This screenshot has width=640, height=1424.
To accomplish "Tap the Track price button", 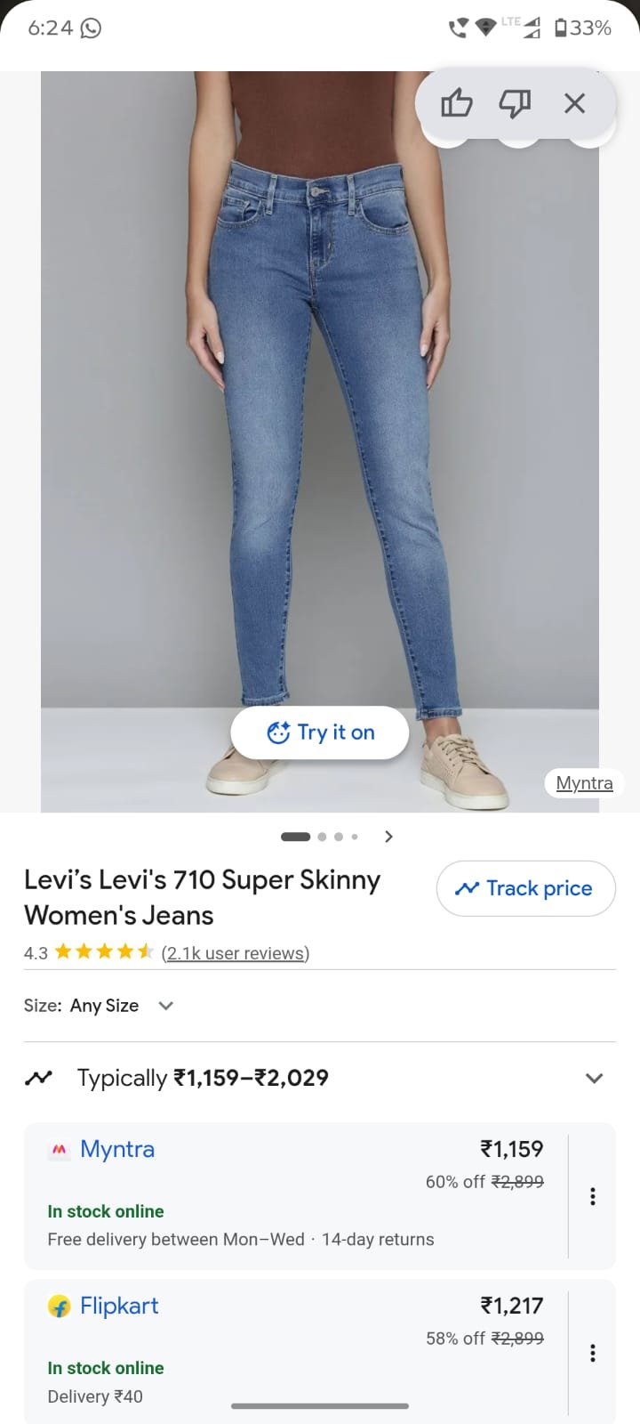I will point(526,888).
